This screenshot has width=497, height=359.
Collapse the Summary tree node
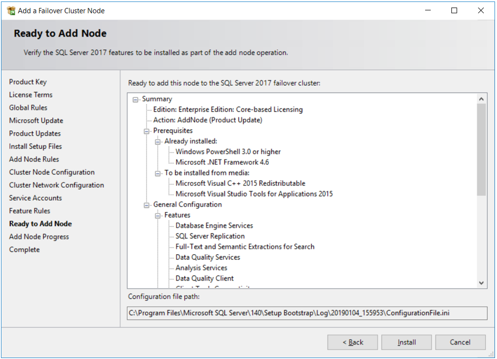point(135,99)
